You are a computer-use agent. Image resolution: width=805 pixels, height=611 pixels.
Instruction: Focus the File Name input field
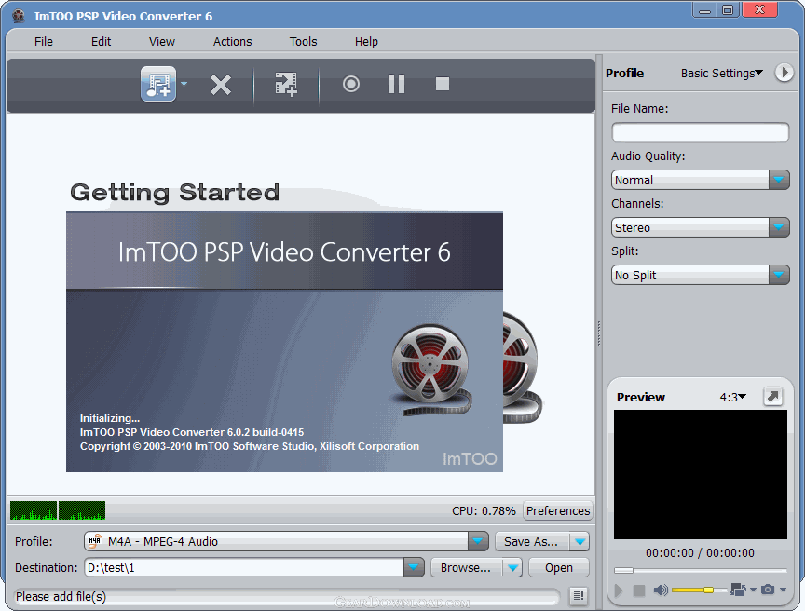pos(701,132)
